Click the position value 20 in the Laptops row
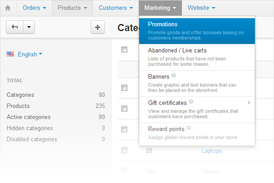The image size is (274, 183). point(149,151)
